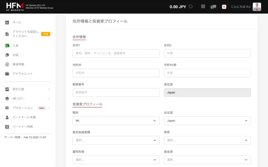Click the account verification document icon
Image resolution: width=268 pixels, height=167 pixels.
[x=7, y=34]
